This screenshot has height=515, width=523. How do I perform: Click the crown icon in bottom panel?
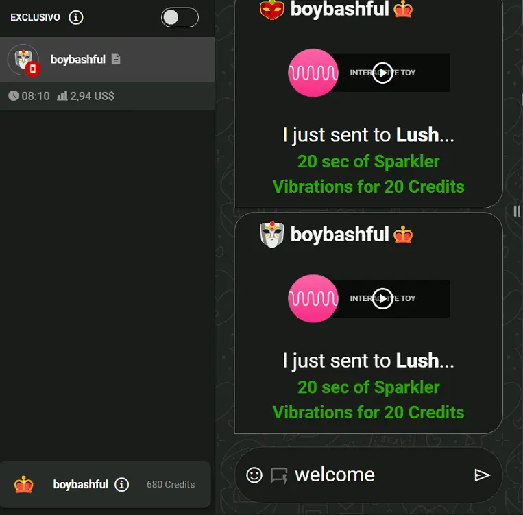[24, 484]
